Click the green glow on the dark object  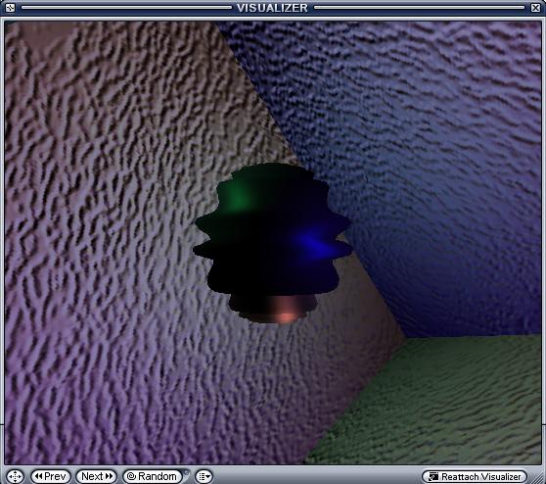[238, 196]
